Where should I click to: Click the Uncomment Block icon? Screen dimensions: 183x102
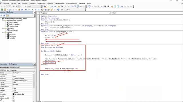(118, 7)
